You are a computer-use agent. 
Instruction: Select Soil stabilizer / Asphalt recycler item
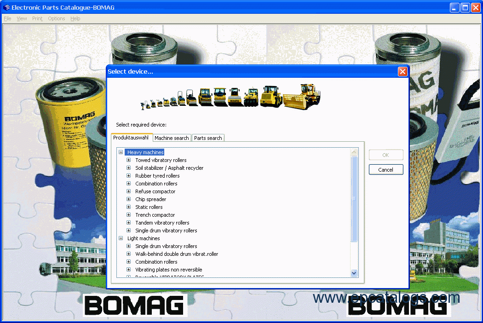point(169,168)
